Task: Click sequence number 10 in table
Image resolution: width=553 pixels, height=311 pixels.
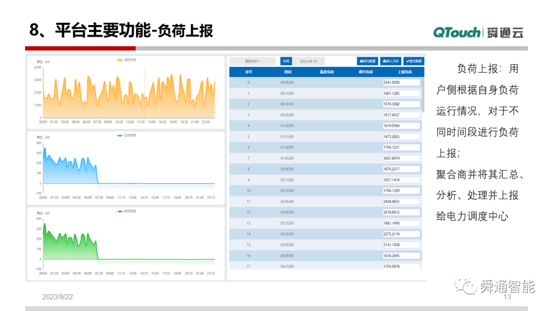Action: tap(249, 191)
